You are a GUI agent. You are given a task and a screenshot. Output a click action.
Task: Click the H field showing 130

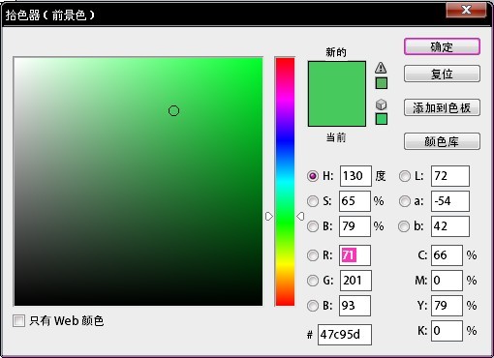pos(355,176)
